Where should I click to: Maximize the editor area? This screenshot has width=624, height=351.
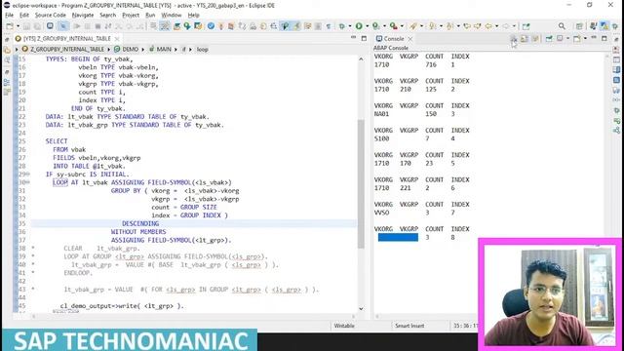(x=364, y=38)
